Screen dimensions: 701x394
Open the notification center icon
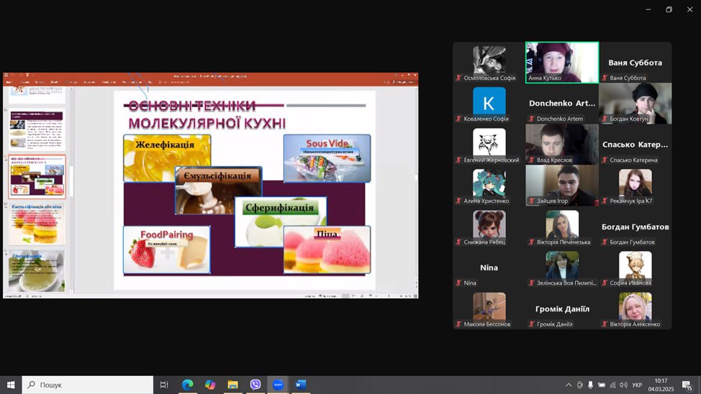[x=687, y=385]
